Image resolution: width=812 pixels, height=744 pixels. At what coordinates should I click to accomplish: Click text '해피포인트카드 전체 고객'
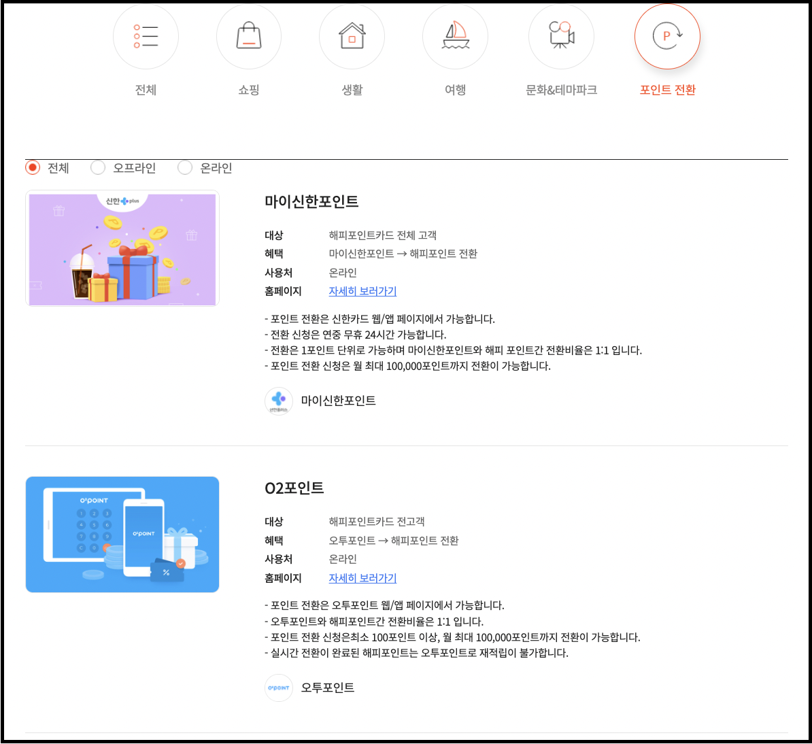[x=383, y=235]
